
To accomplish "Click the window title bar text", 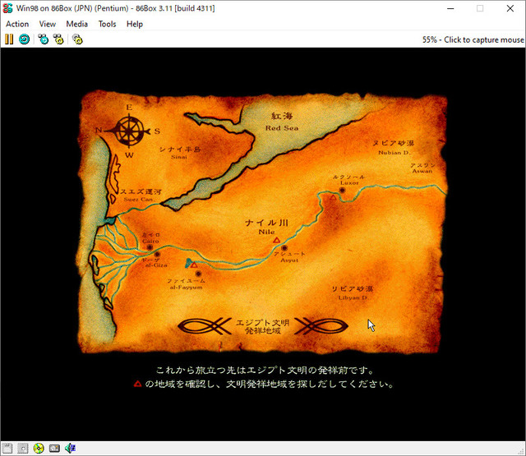I will tap(115, 8).
